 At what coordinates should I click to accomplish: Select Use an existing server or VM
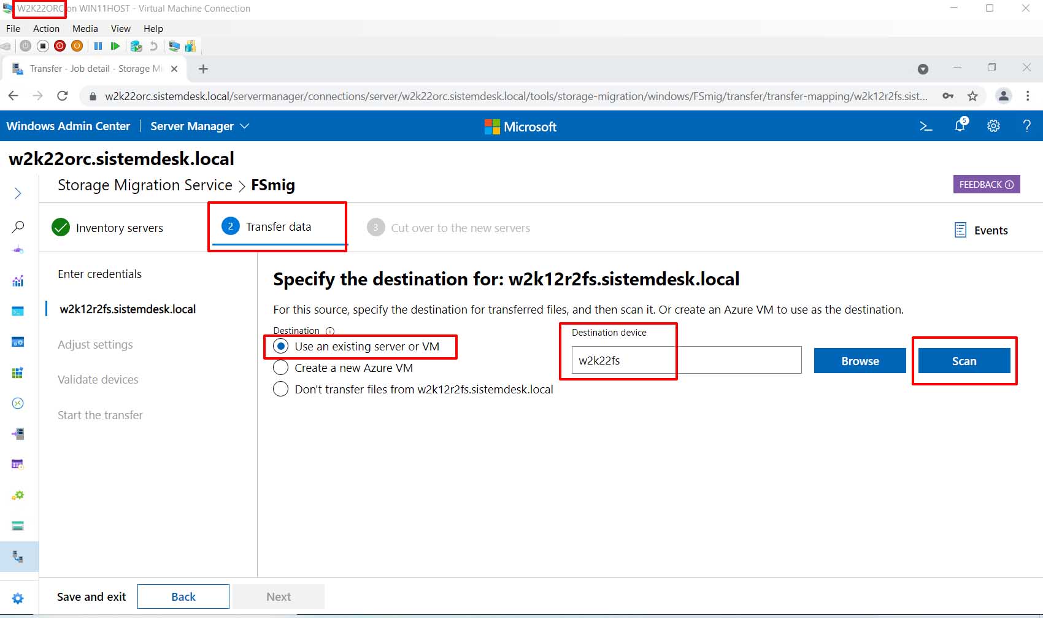tap(280, 346)
